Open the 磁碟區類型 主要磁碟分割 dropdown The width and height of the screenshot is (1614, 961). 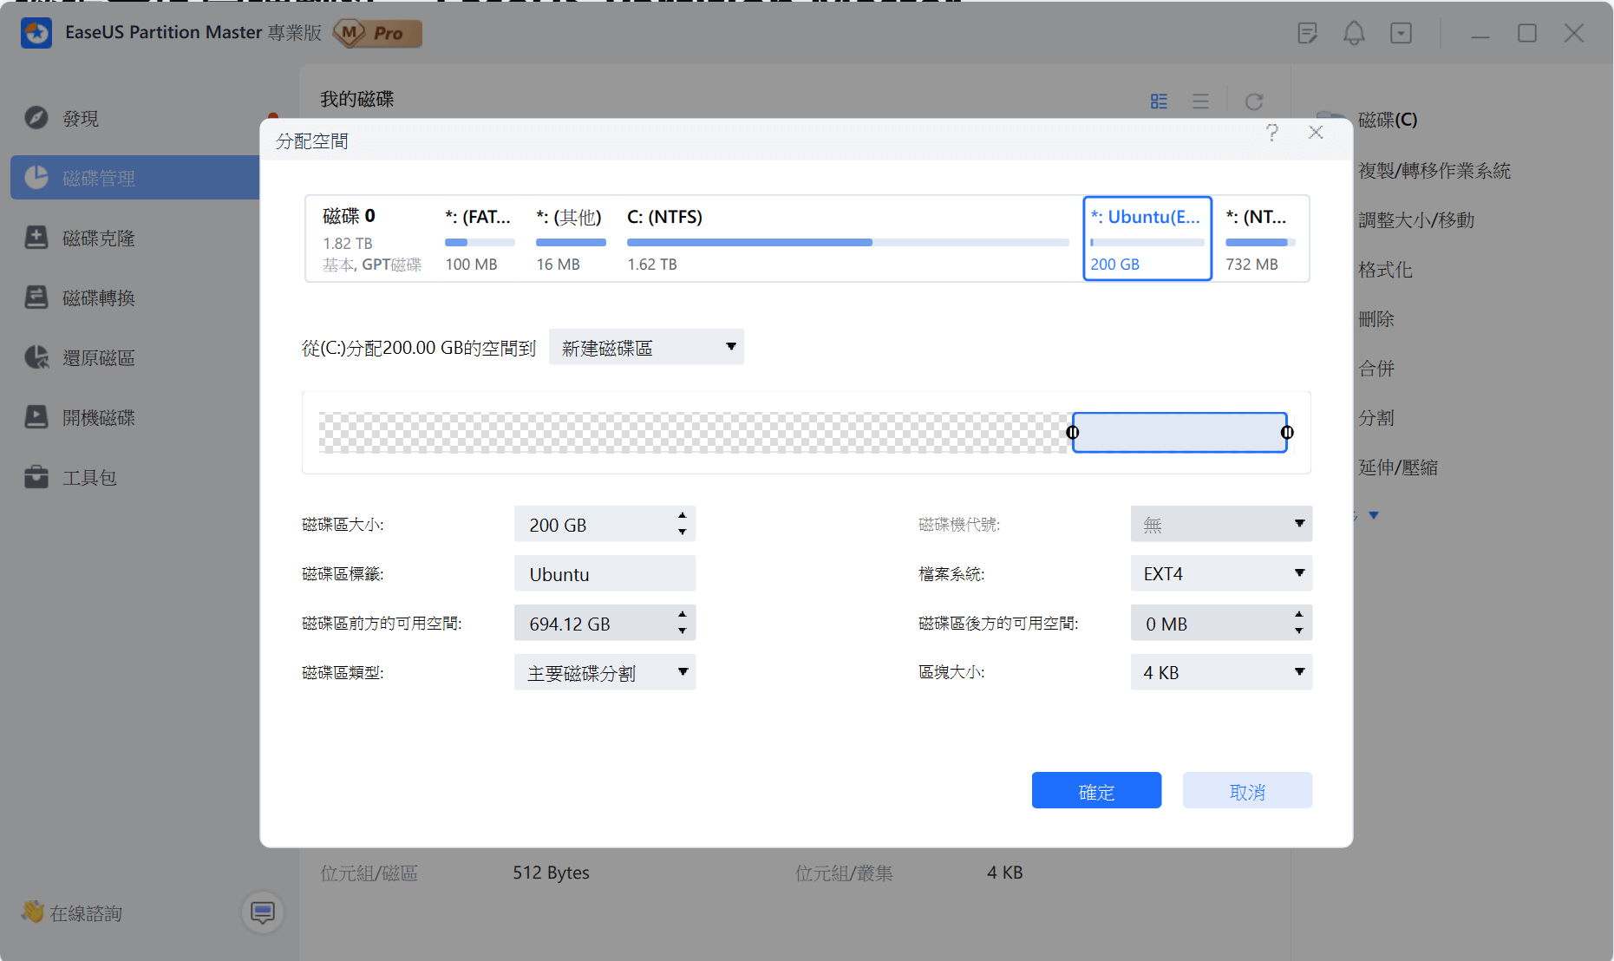(x=604, y=672)
